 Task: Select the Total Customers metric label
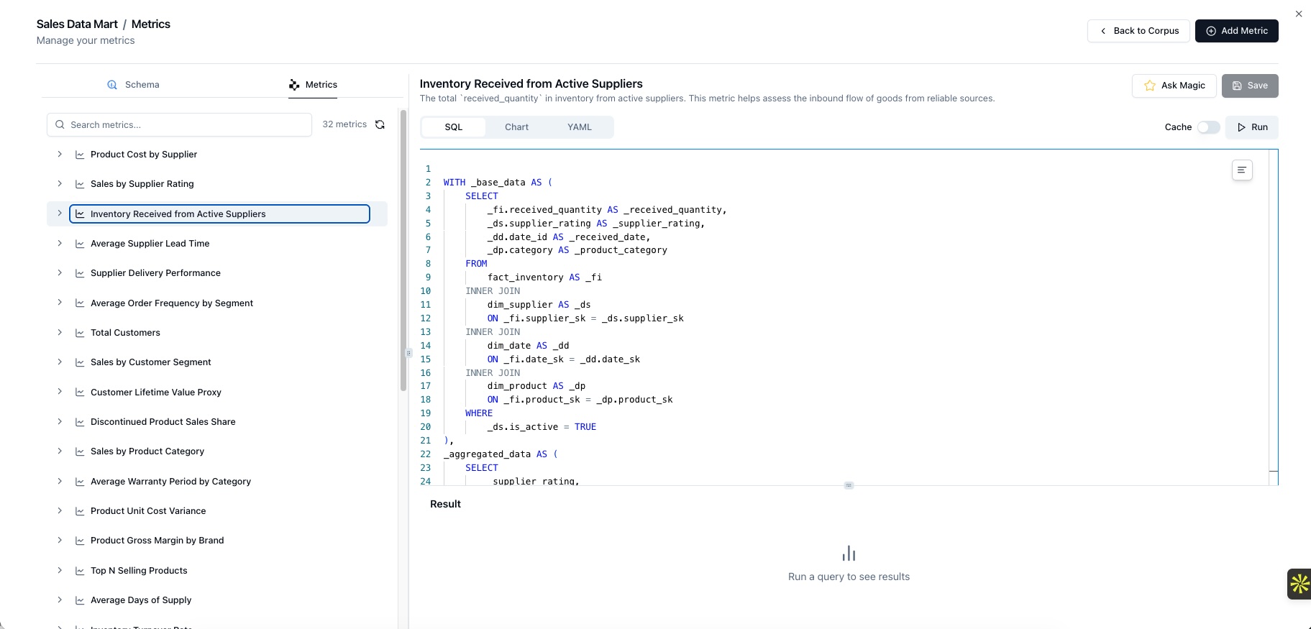coord(125,333)
